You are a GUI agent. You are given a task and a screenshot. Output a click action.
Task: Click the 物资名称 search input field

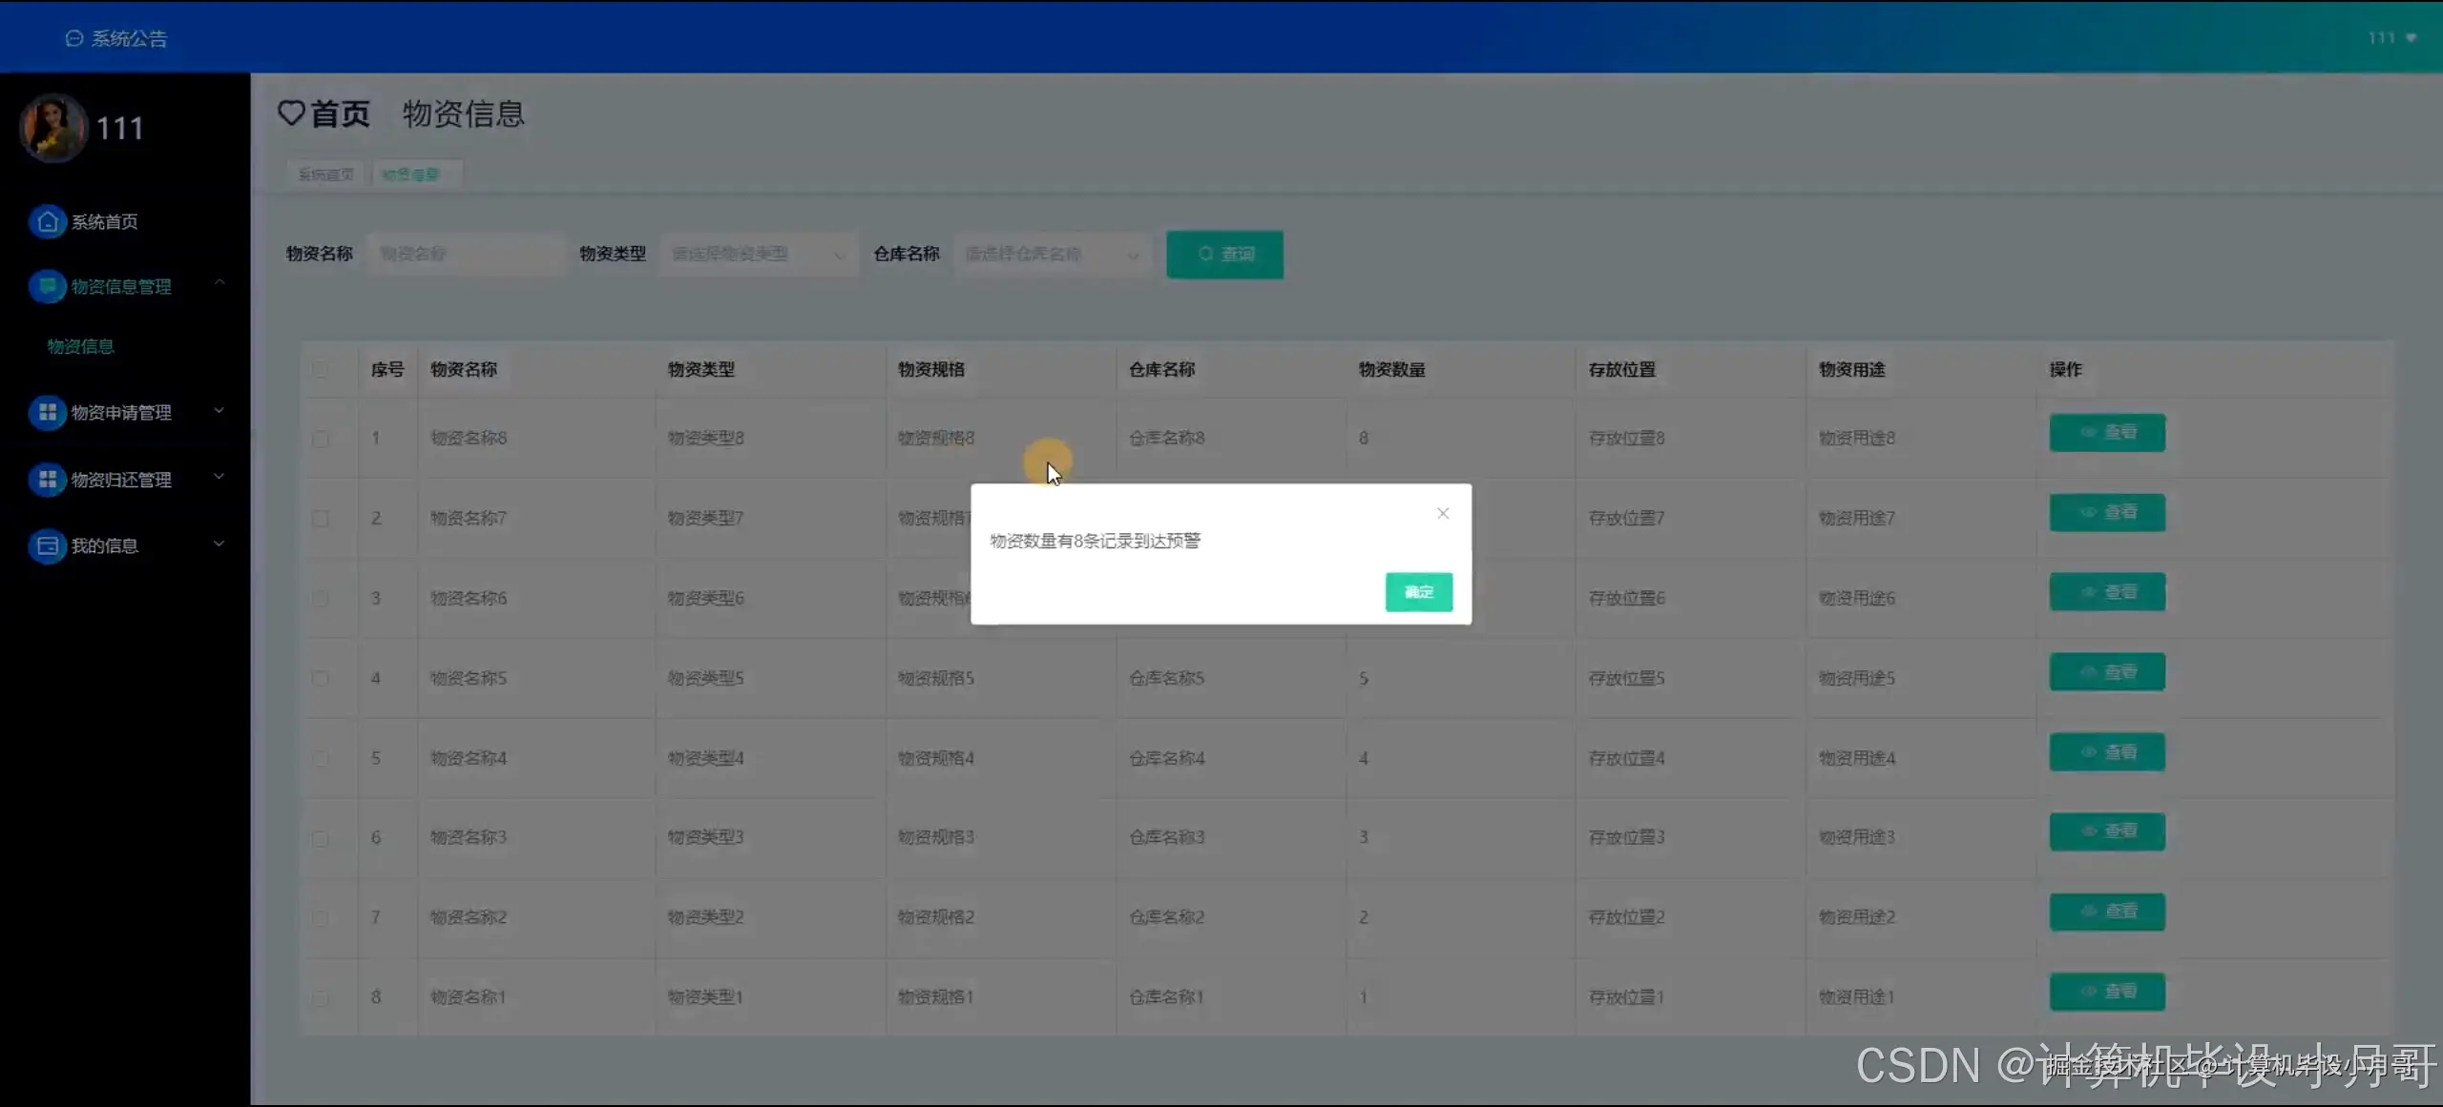466,254
